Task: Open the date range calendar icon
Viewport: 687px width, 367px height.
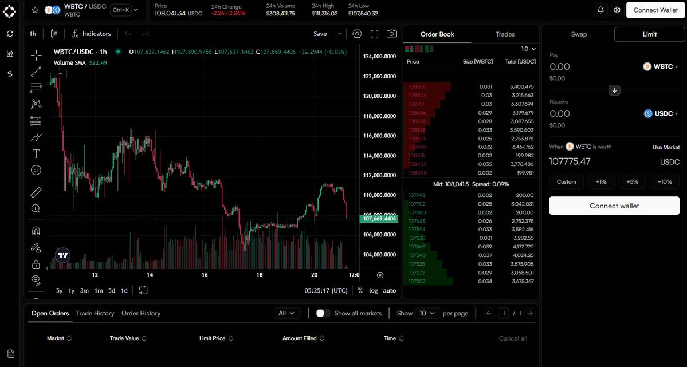Action: [x=143, y=290]
